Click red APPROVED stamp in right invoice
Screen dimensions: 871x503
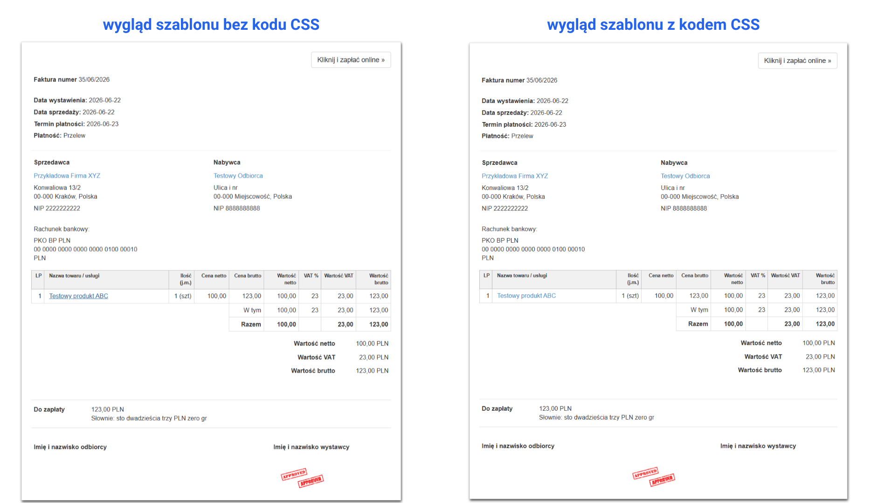tap(654, 477)
